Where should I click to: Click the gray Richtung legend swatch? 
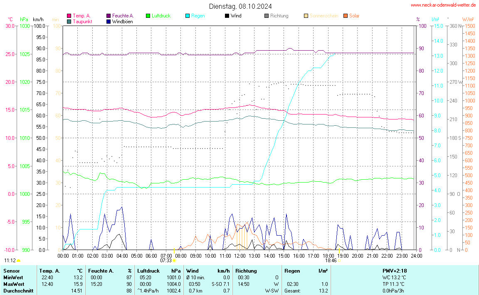pos(267,16)
